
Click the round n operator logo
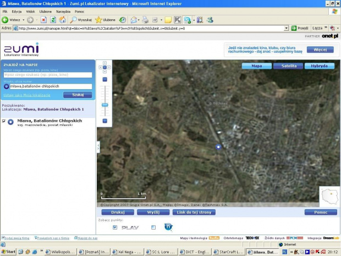click(x=168, y=227)
